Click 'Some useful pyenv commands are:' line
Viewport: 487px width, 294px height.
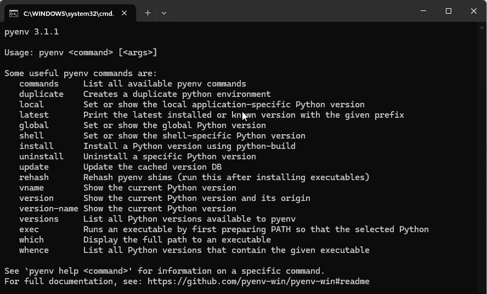coord(81,73)
